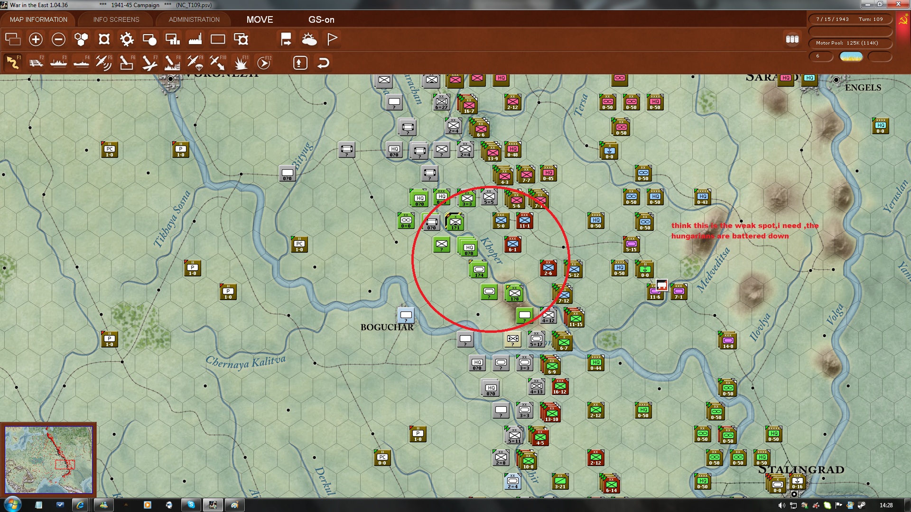Select the HQ 0-45 pink counter
This screenshot has height=512, width=911.
coord(548,173)
